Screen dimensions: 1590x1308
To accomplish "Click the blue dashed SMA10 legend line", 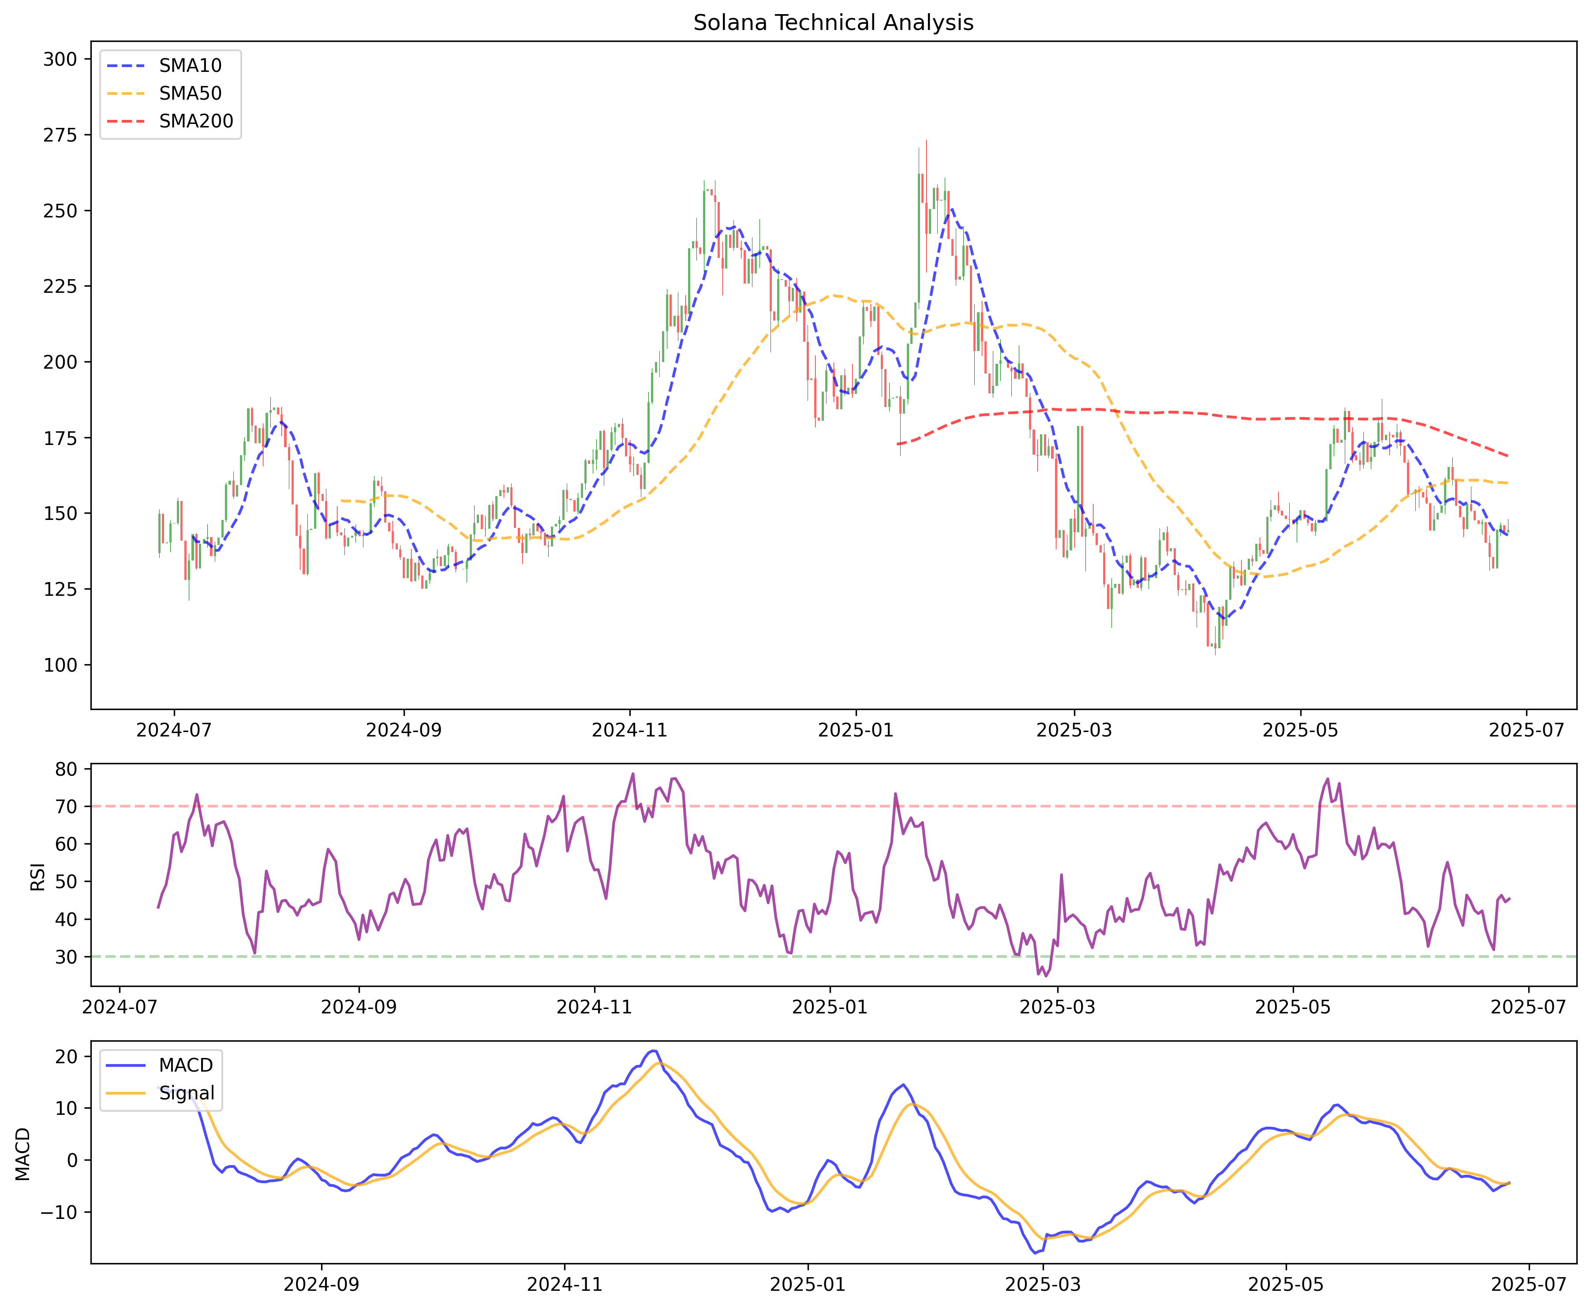I will click(x=127, y=66).
